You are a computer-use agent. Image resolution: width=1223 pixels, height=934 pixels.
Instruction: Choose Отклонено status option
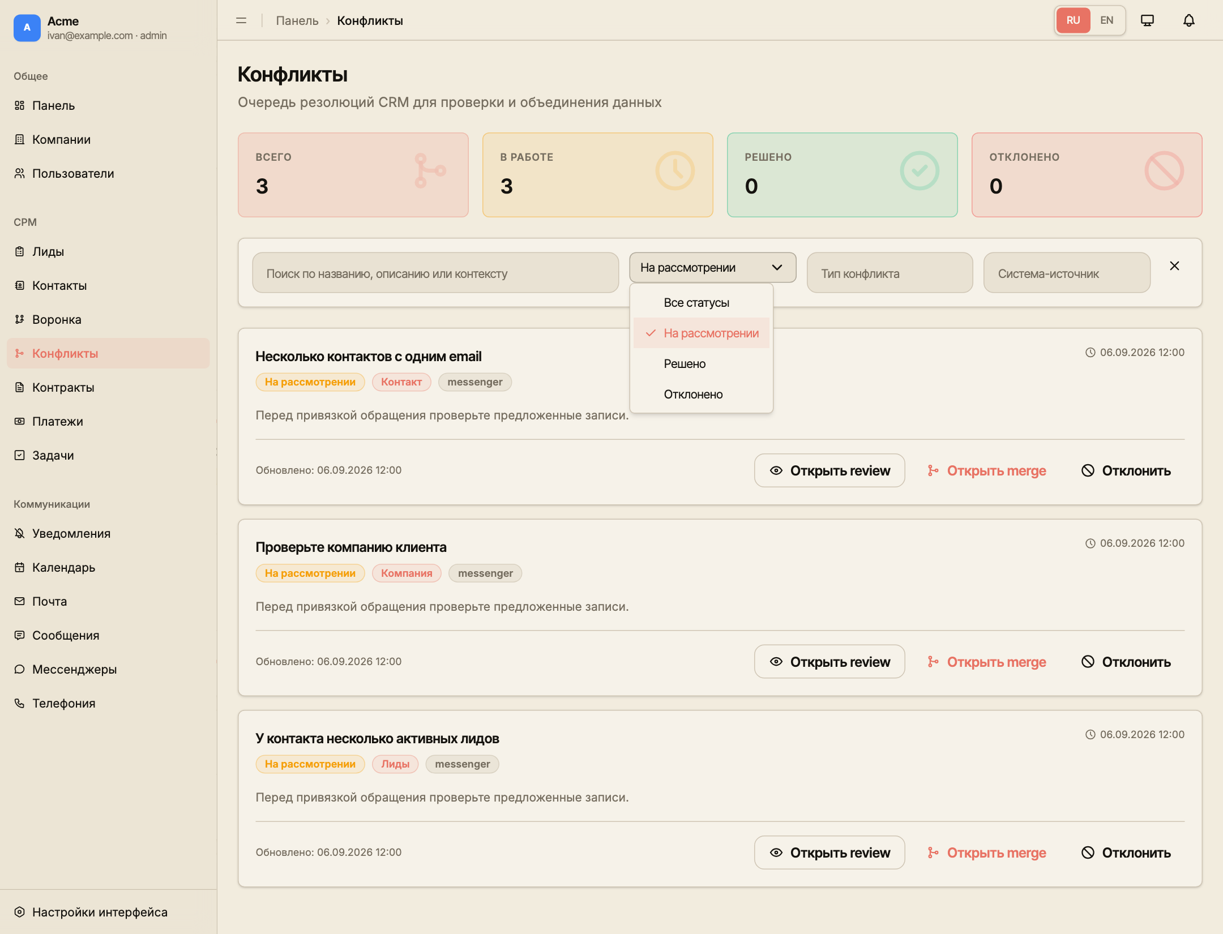click(x=701, y=395)
